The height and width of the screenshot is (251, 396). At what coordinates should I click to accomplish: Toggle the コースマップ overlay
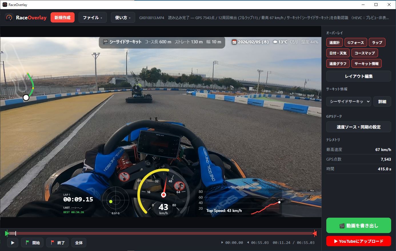(365, 53)
